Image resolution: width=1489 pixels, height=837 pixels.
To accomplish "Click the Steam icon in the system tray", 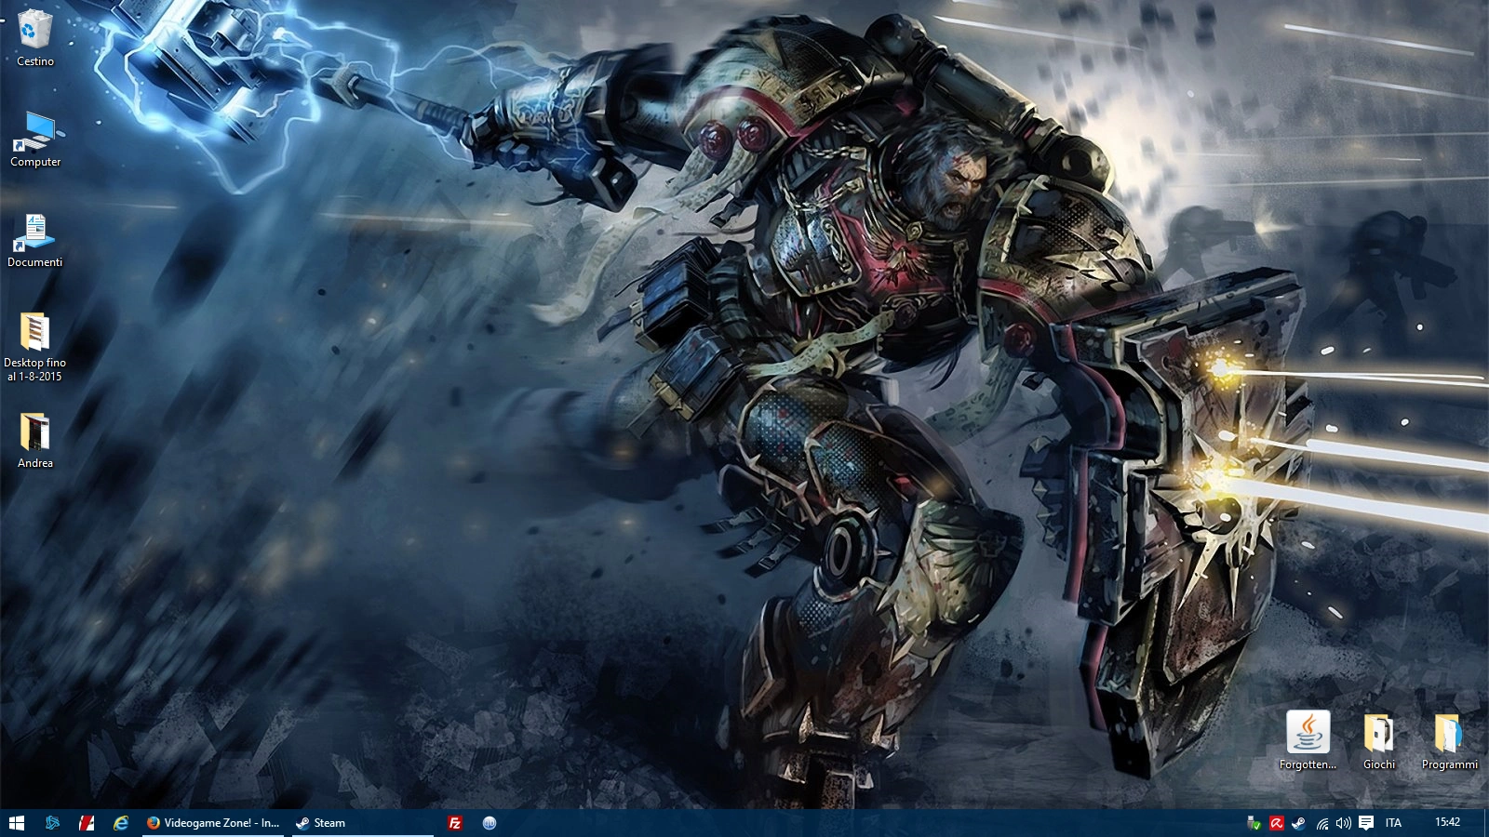I will click(1298, 823).
